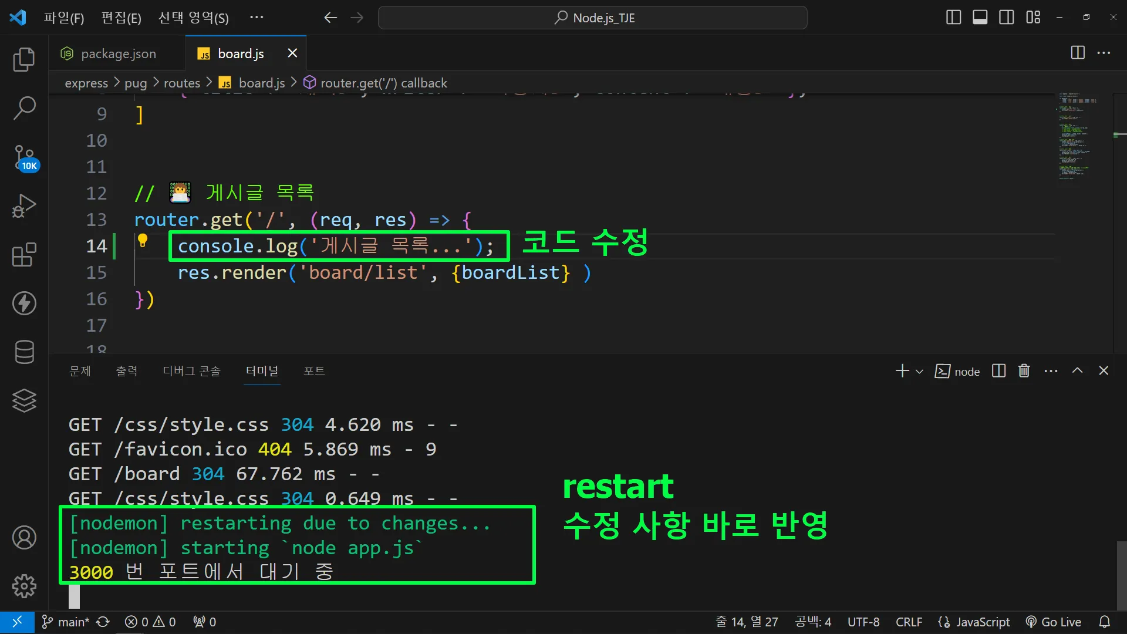Toggle the secondary side bar layout button
This screenshot has width=1127, height=634.
coord(1006,18)
